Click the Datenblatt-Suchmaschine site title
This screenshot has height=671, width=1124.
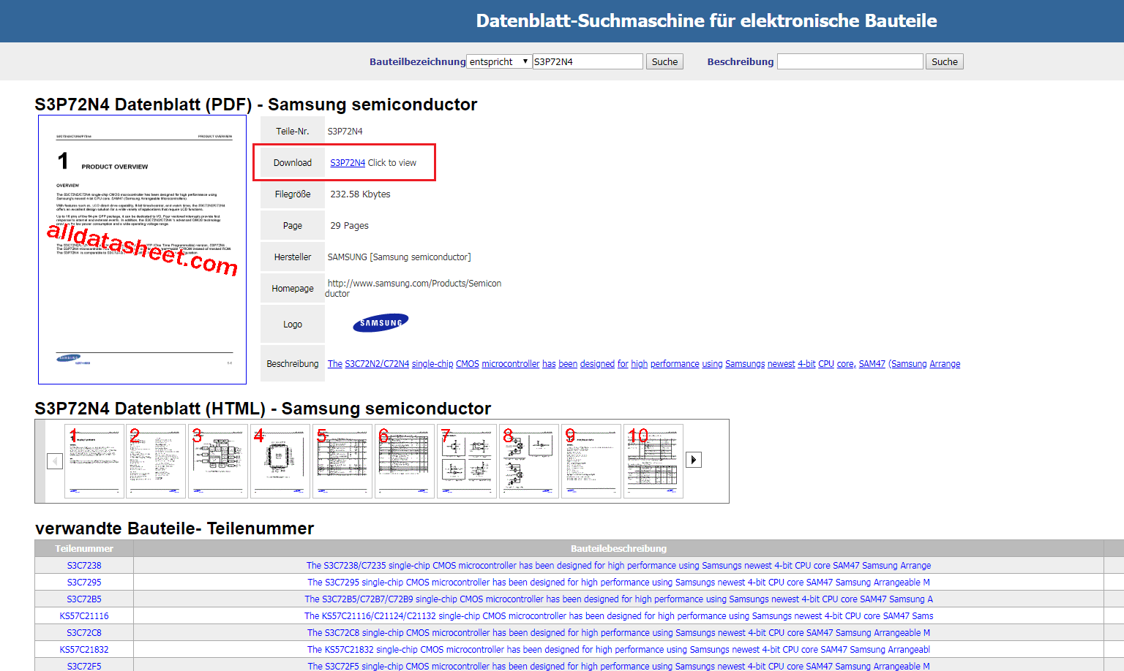(x=706, y=20)
